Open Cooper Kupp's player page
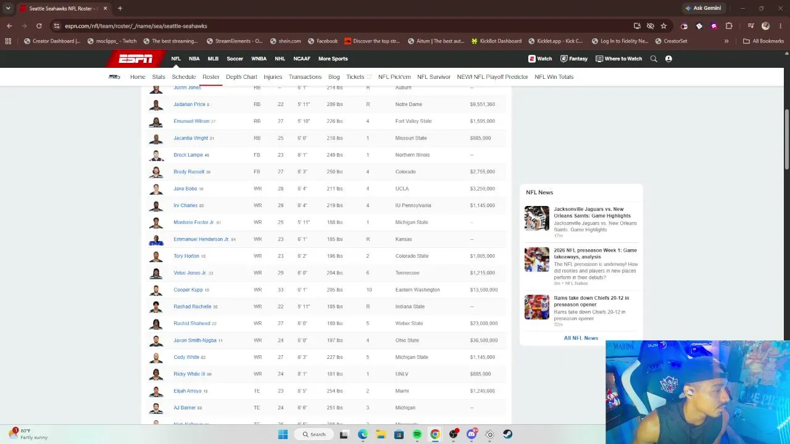This screenshot has width=790, height=444. (188, 290)
